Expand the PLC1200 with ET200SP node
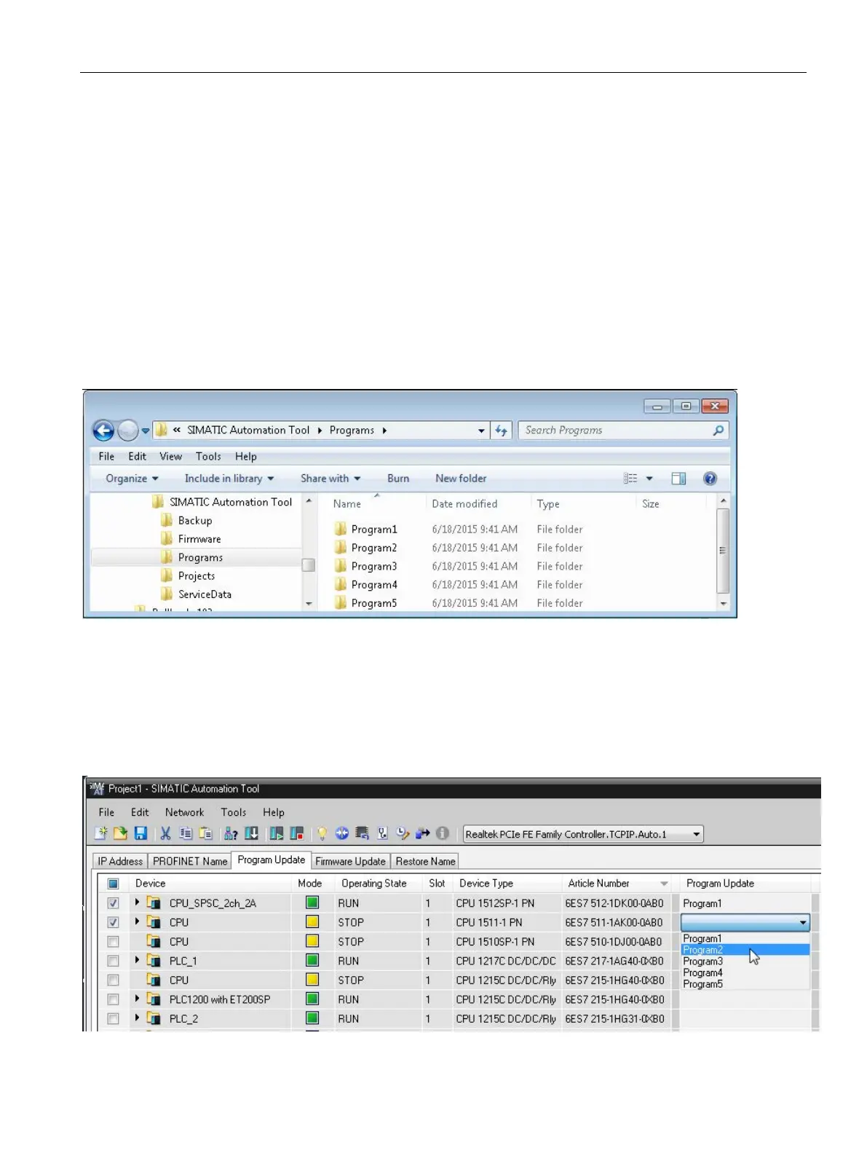 point(137,999)
